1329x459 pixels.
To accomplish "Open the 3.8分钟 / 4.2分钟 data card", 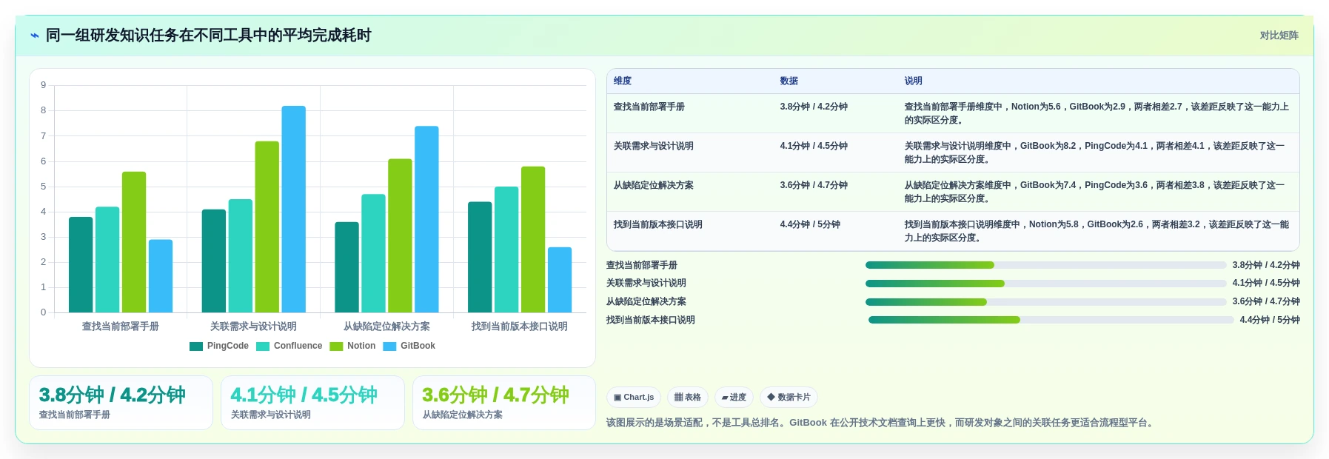I will [121, 403].
